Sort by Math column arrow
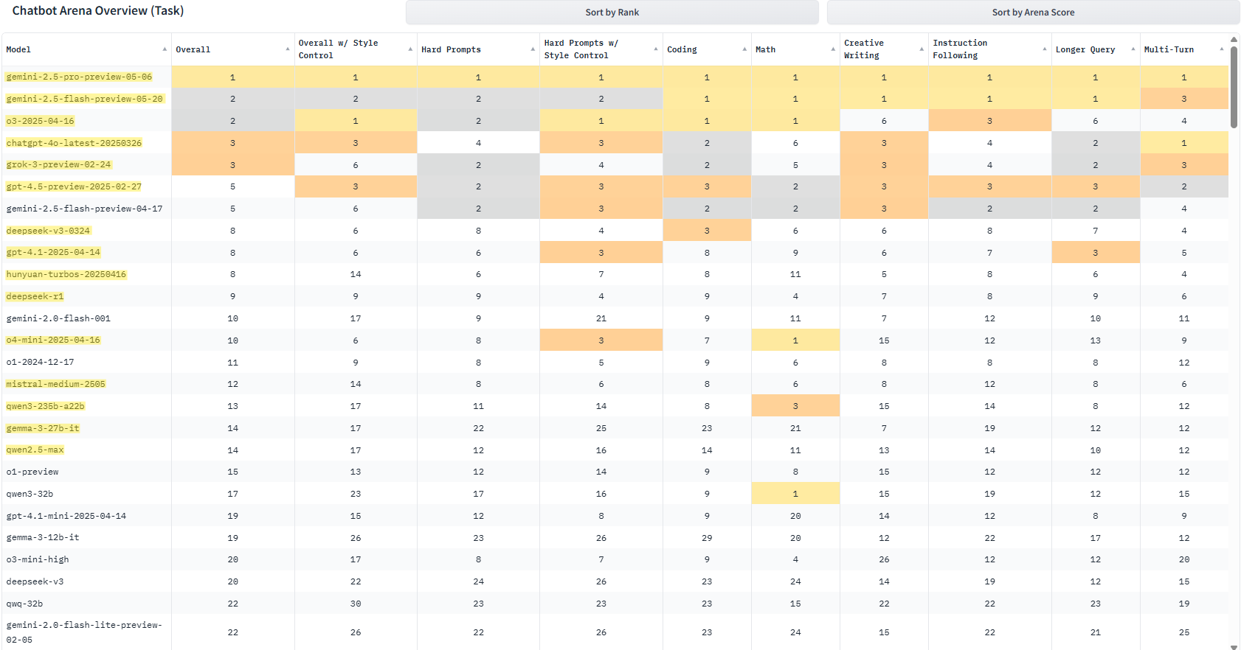Image resolution: width=1241 pixels, height=650 pixels. [833, 49]
